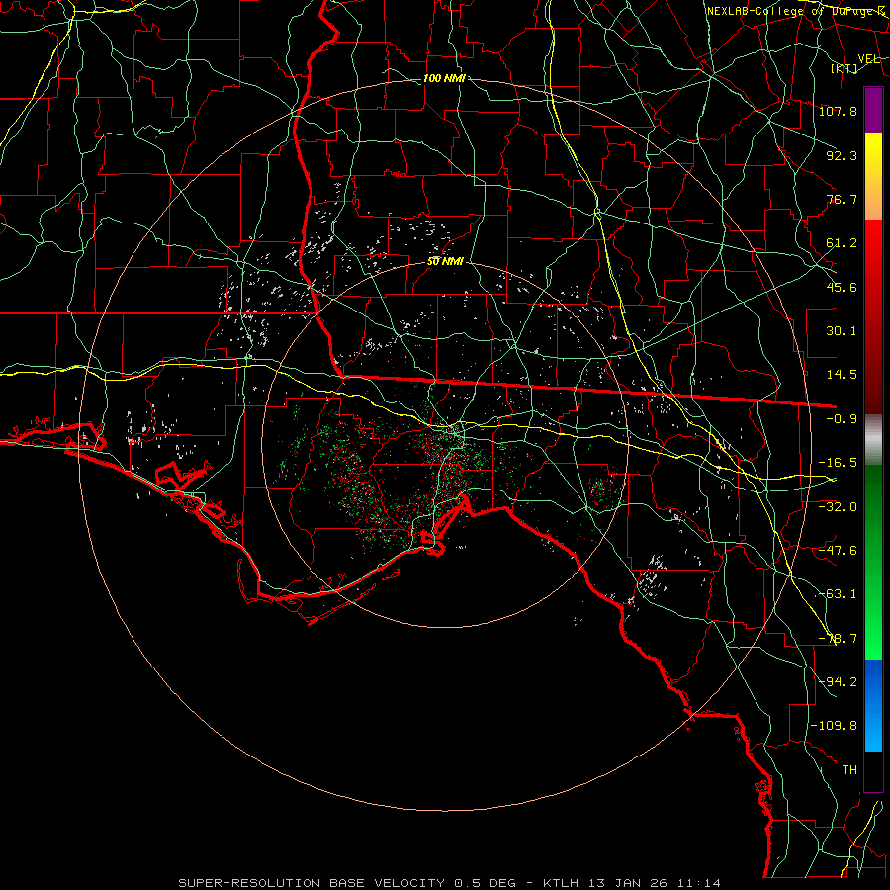The width and height of the screenshot is (890, 890).
Task: Click the TH threshold label on legend
Action: tap(849, 770)
